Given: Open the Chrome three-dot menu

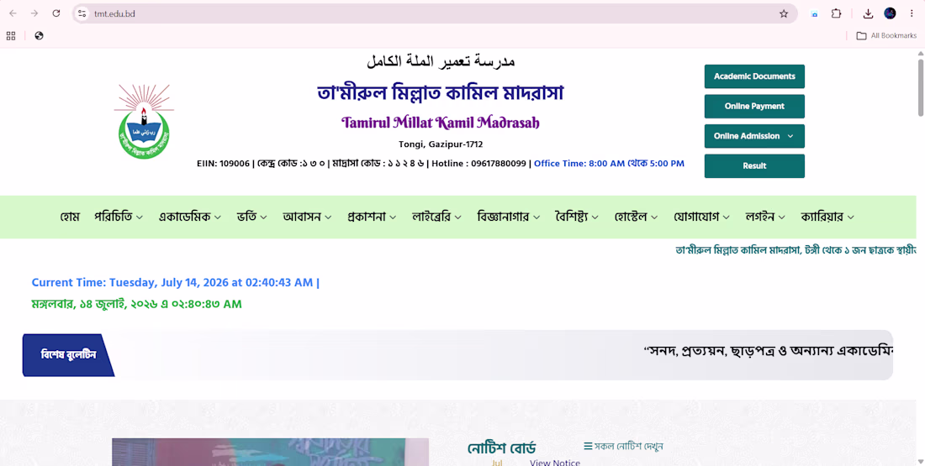Looking at the screenshot, I should tap(912, 13).
